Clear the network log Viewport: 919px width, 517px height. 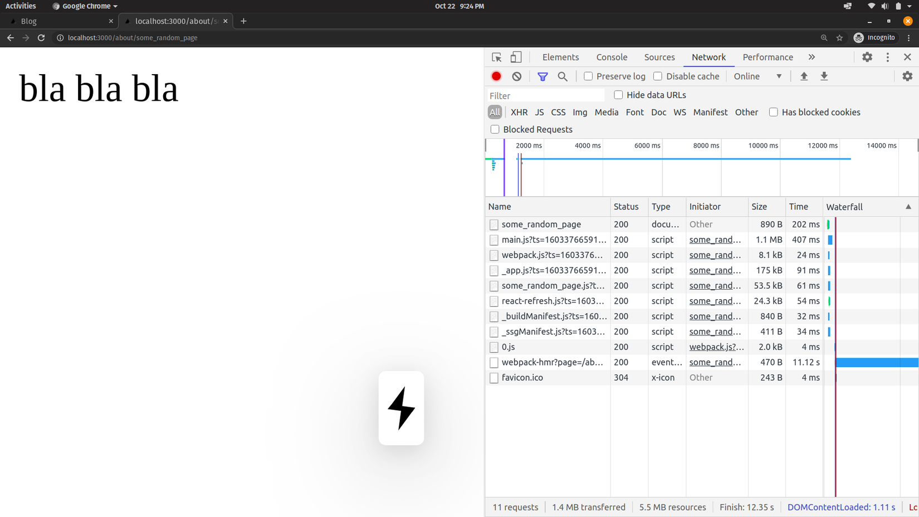517,76
